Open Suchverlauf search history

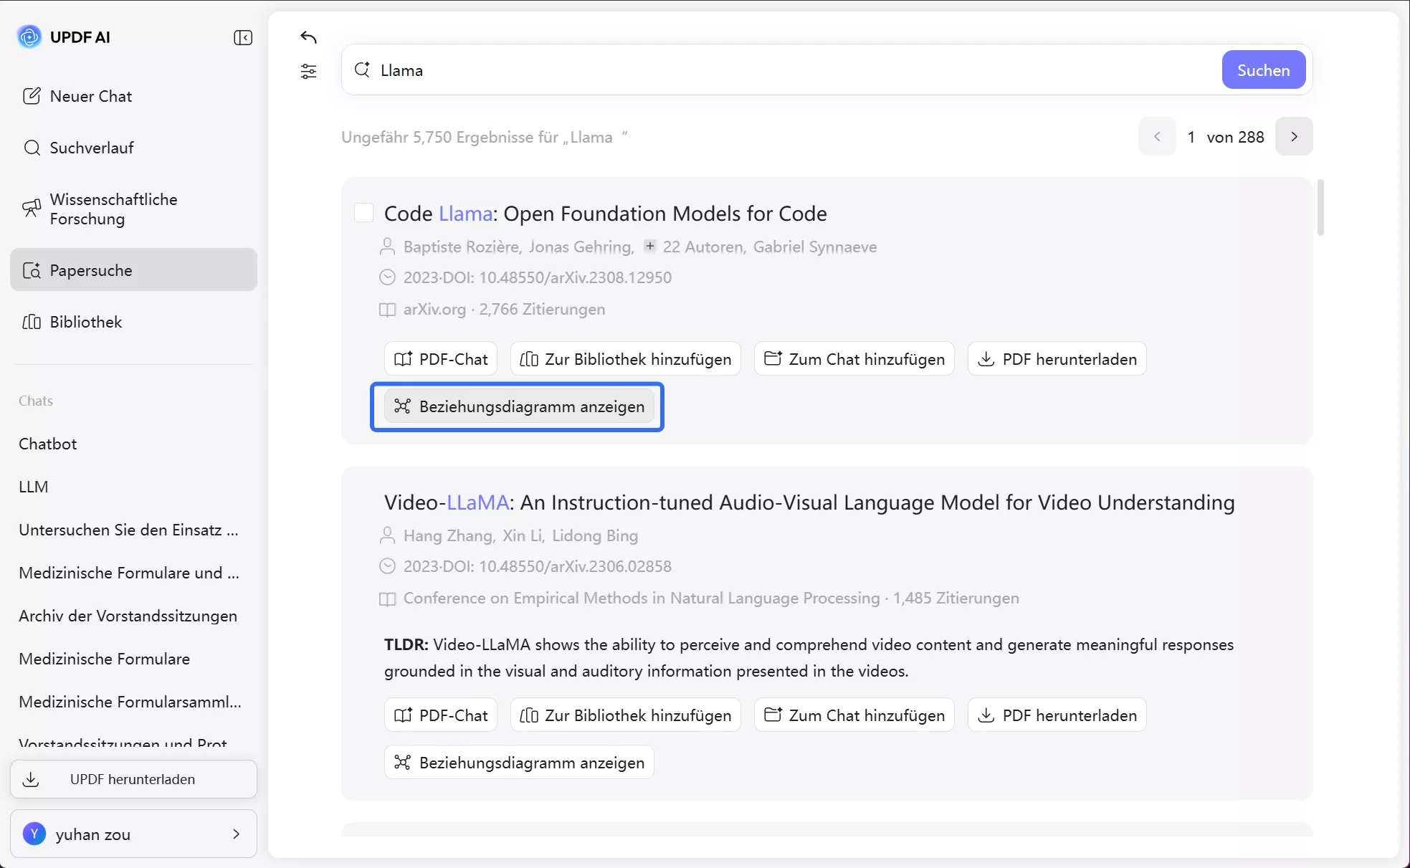coord(91,148)
